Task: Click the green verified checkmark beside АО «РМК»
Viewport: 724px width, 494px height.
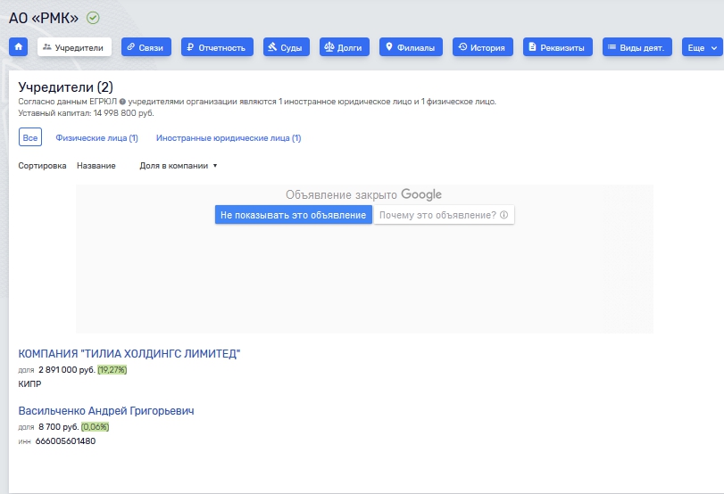Action: (93, 18)
